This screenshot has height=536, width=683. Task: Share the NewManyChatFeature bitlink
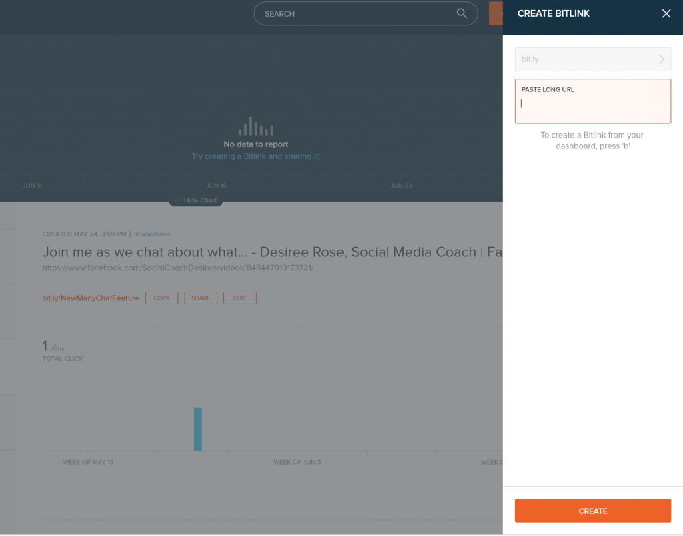(x=201, y=298)
